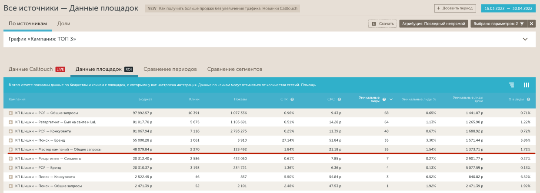The image size is (540, 193).
Task: Click the CTR column help icon
Action: 292,100
